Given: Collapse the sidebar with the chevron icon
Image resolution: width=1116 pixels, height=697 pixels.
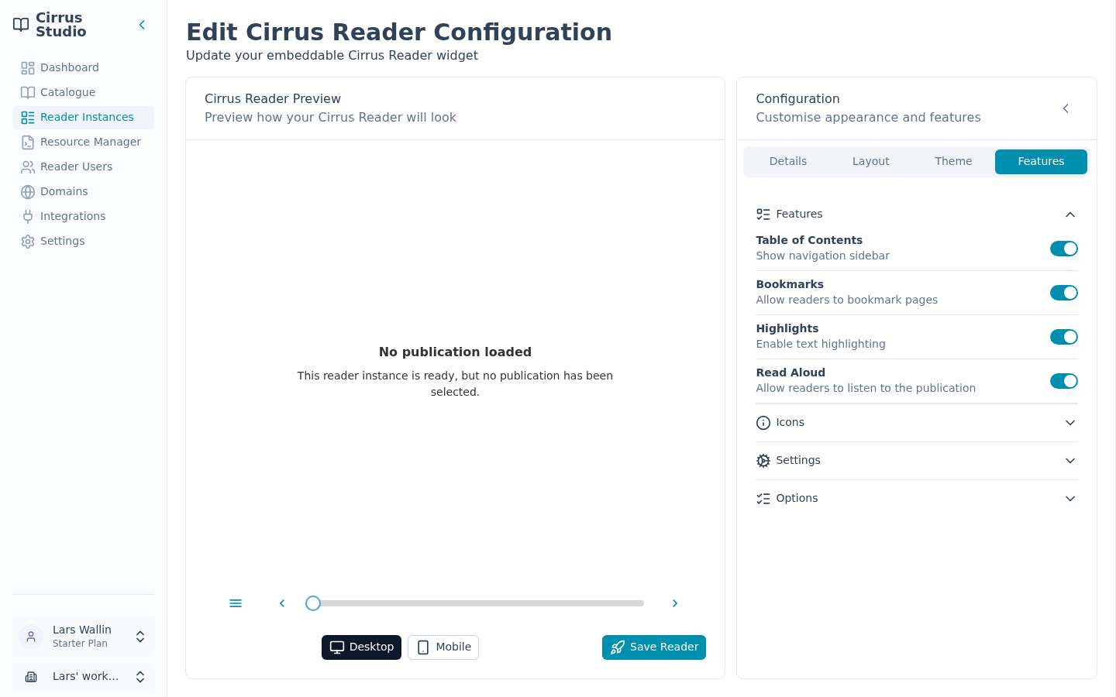Looking at the screenshot, I should click(x=142, y=25).
